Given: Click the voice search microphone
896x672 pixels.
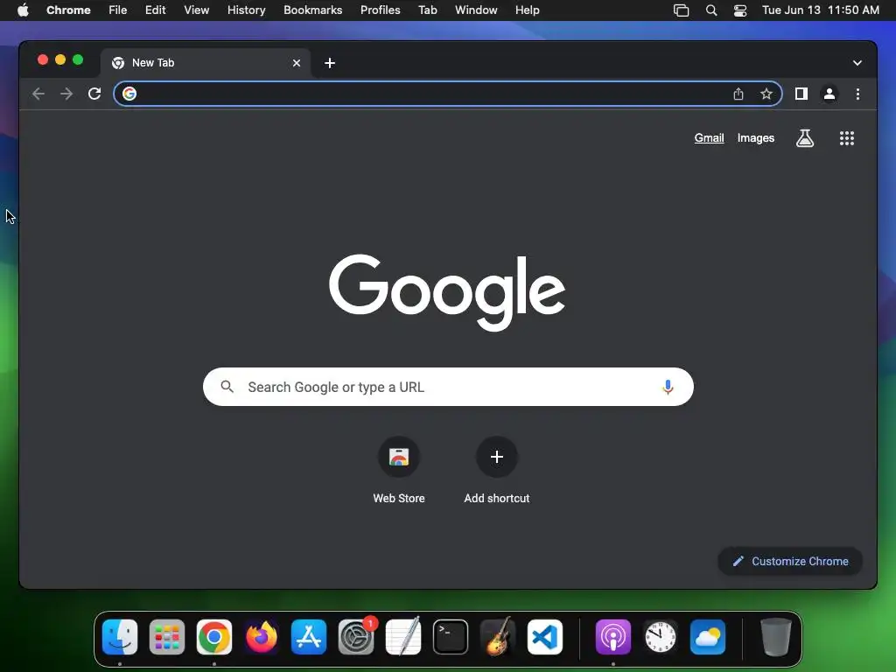Looking at the screenshot, I should click(668, 387).
